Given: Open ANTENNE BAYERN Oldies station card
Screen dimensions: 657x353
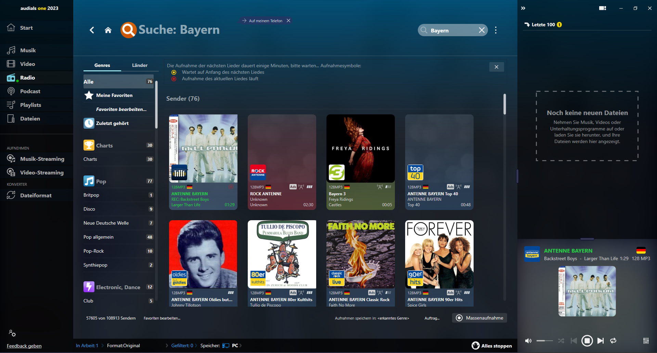Looking at the screenshot, I should click(x=203, y=263).
